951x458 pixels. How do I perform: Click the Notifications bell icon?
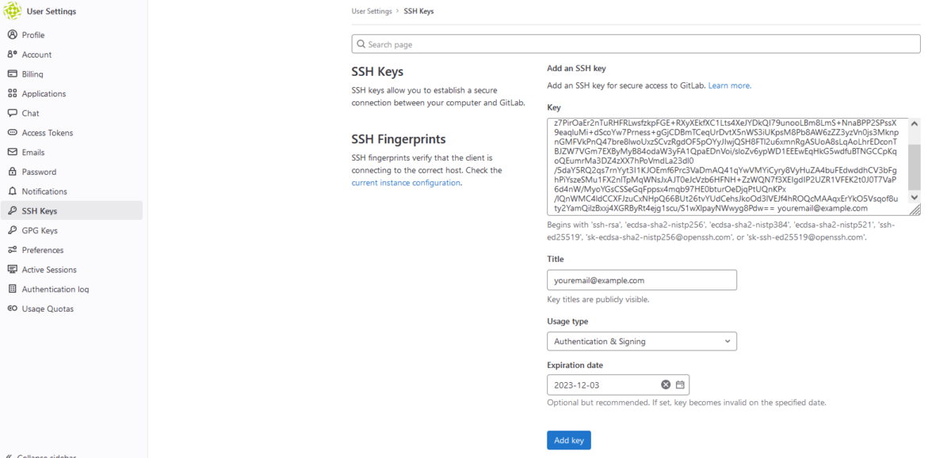coord(13,191)
